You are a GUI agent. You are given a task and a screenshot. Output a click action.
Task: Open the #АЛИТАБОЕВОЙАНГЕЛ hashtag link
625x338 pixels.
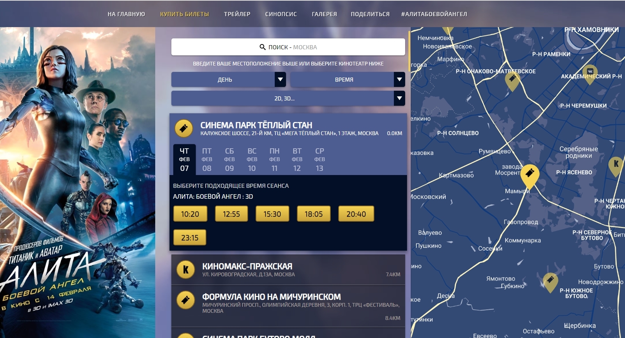point(434,14)
